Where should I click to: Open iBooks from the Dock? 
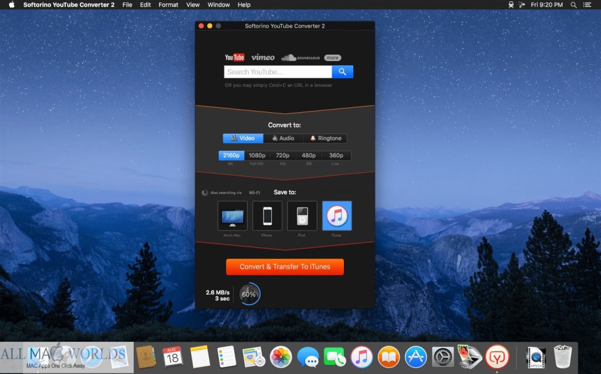pyautogui.click(x=389, y=357)
